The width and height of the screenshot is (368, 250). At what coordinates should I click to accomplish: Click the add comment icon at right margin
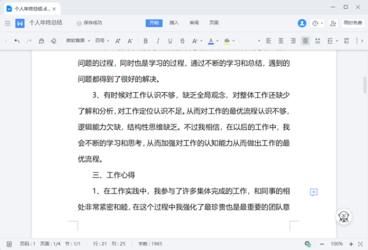pos(313,192)
